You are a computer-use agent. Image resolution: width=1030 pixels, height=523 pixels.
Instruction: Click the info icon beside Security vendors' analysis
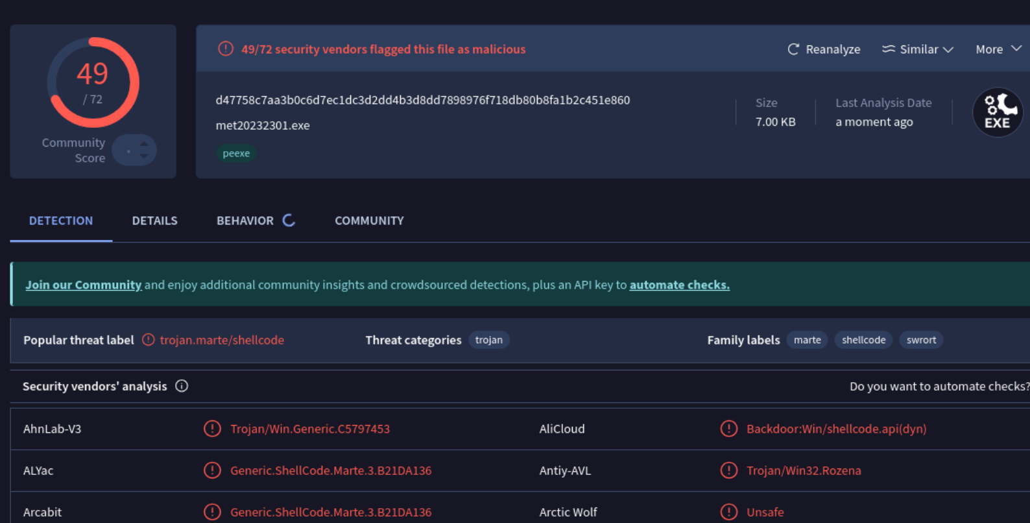tap(182, 386)
